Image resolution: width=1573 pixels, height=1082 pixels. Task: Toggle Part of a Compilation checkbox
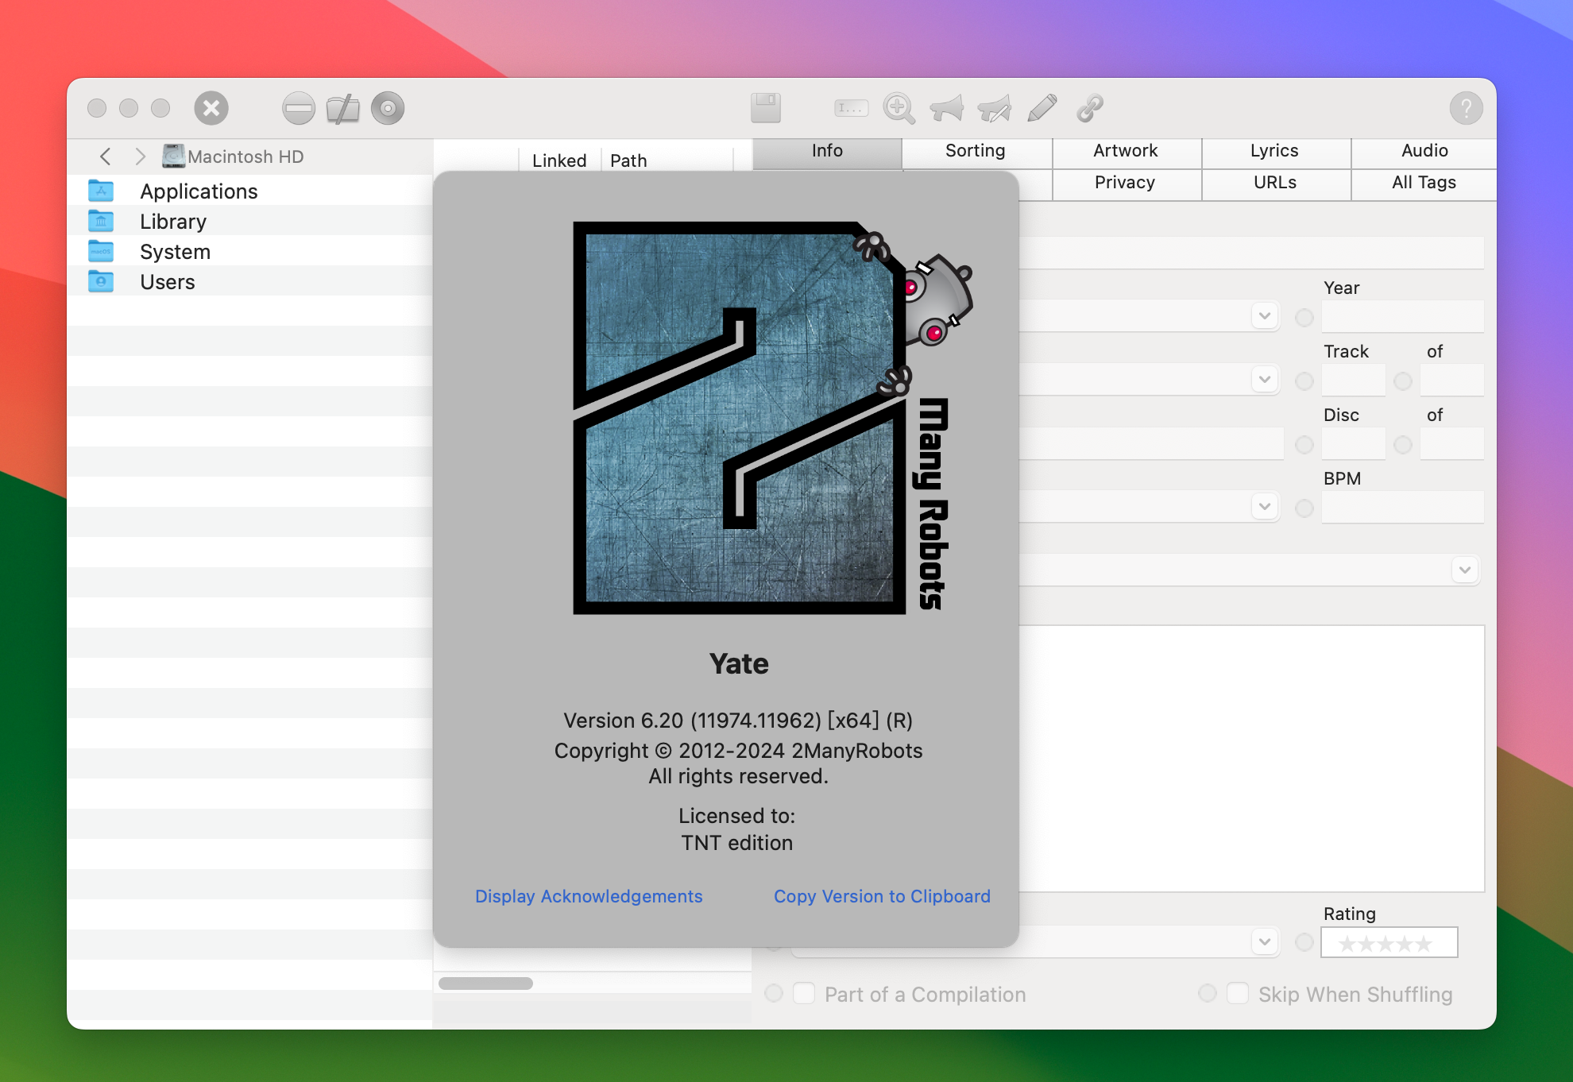(802, 994)
